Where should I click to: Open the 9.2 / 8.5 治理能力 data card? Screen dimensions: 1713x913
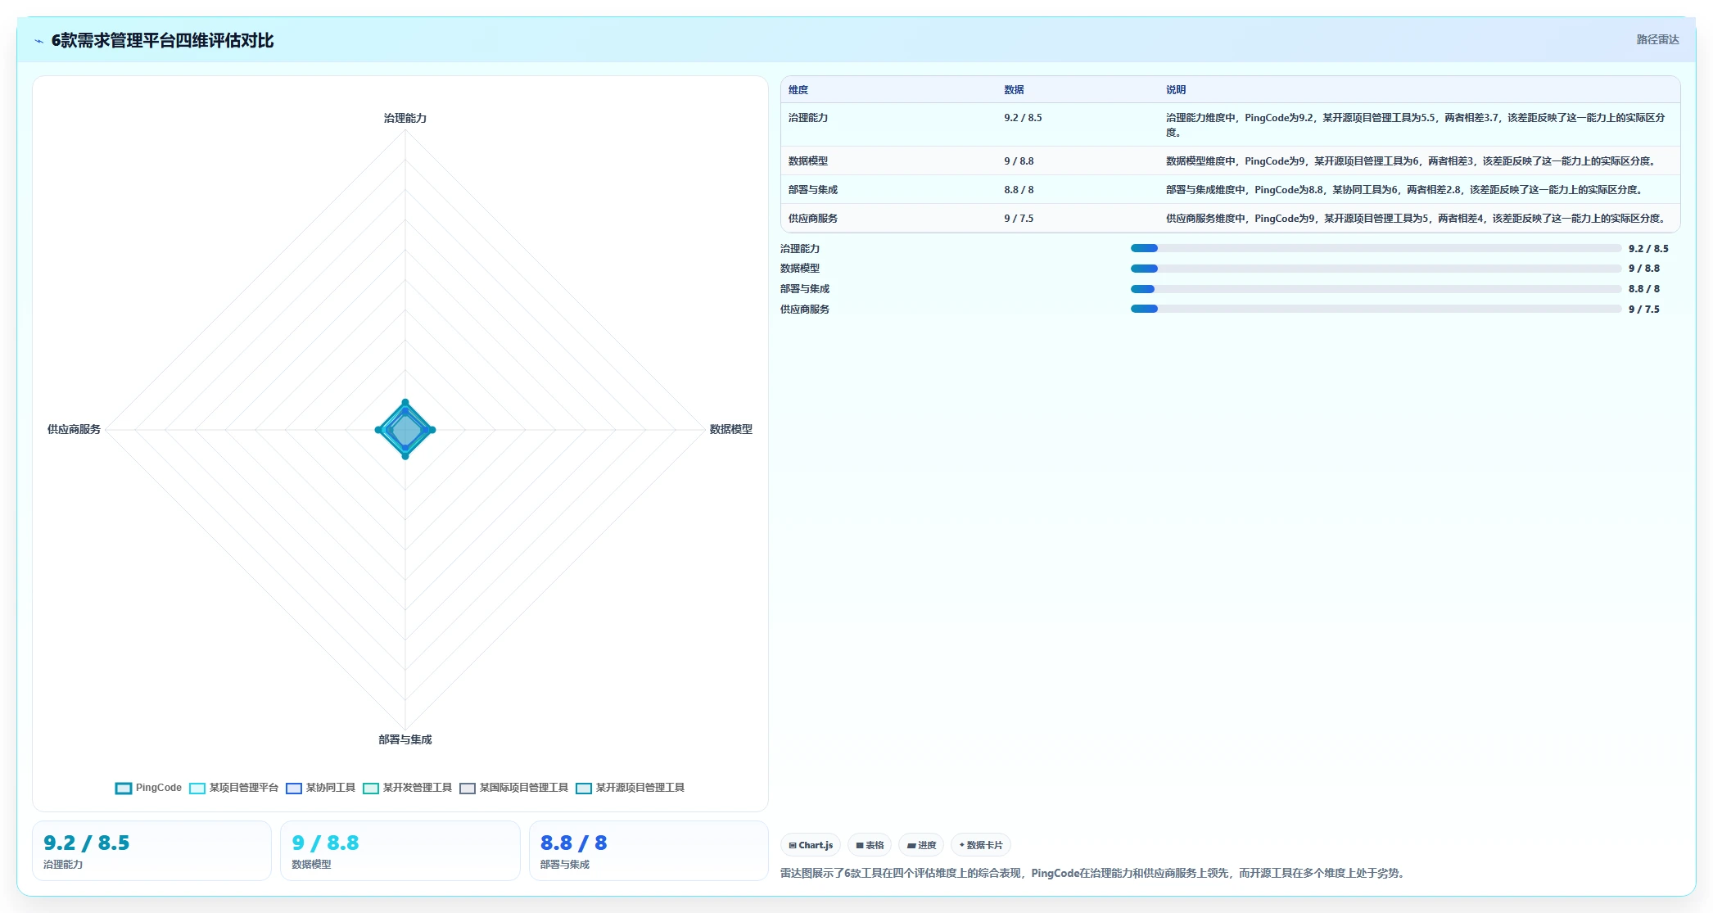[x=151, y=851]
